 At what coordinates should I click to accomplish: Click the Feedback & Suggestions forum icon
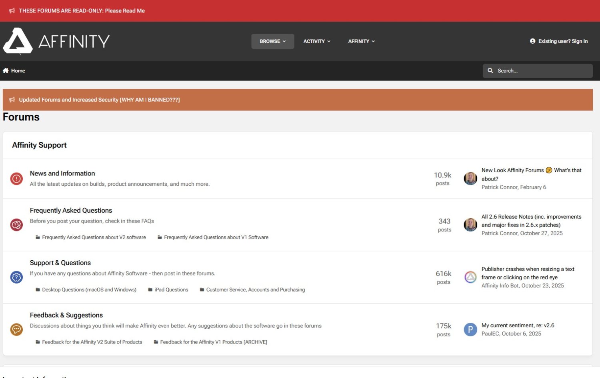point(16,330)
